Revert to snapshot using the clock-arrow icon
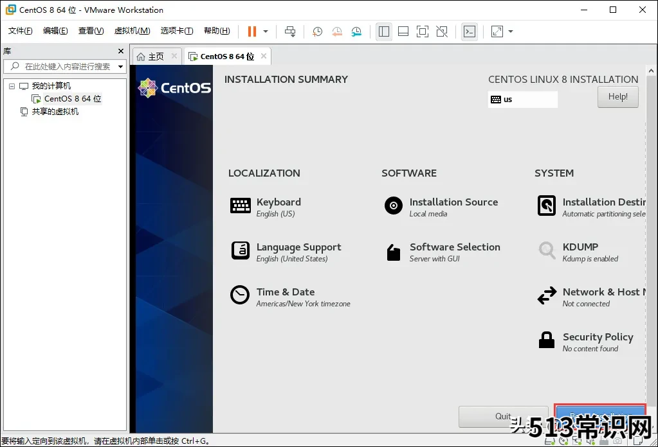 pyautogui.click(x=337, y=31)
